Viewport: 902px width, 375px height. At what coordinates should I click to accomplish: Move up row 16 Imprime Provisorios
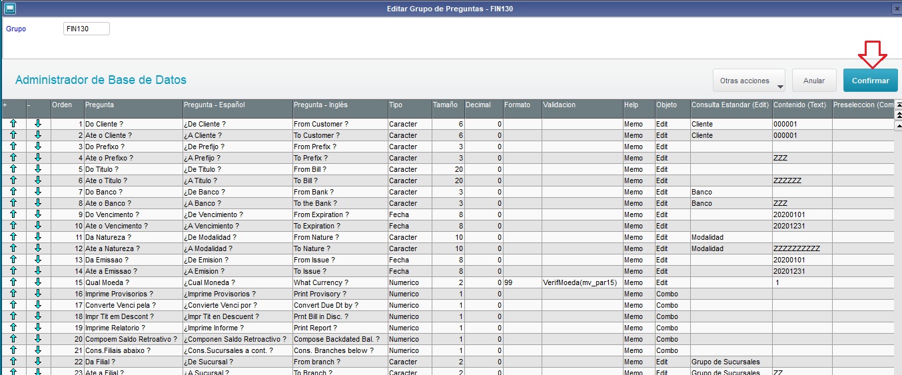click(x=13, y=294)
